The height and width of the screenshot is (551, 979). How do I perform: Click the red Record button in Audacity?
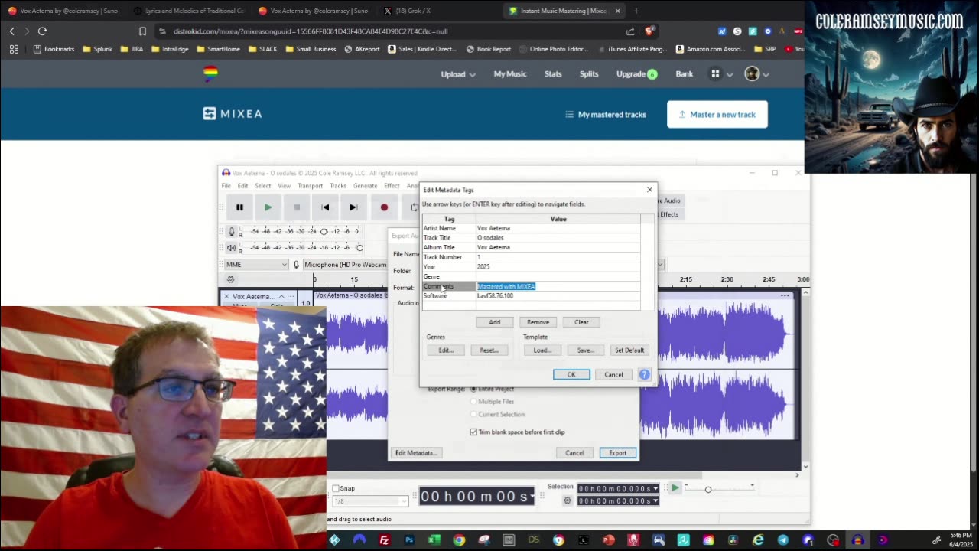point(384,207)
